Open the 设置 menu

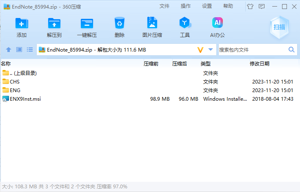click(207, 6)
